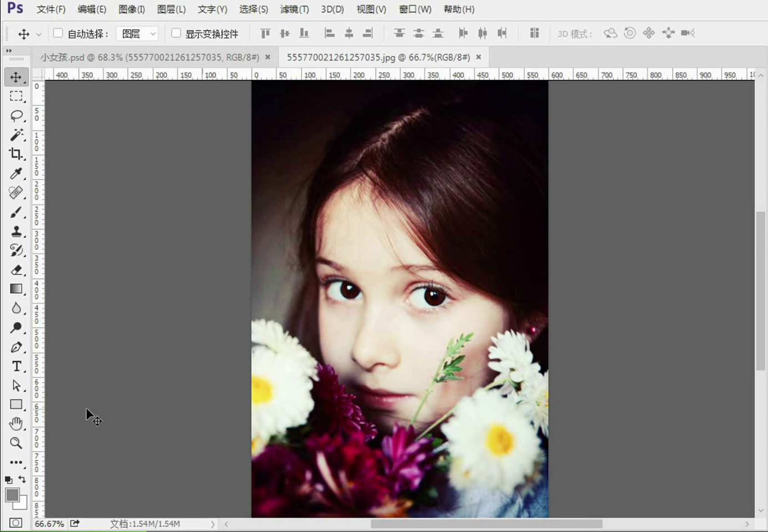This screenshot has width=768, height=532.
Task: Align left edges of layers
Action: (x=330, y=33)
